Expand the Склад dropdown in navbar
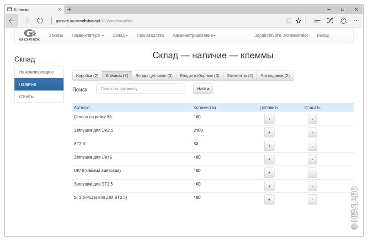368x241 pixels. click(x=120, y=35)
